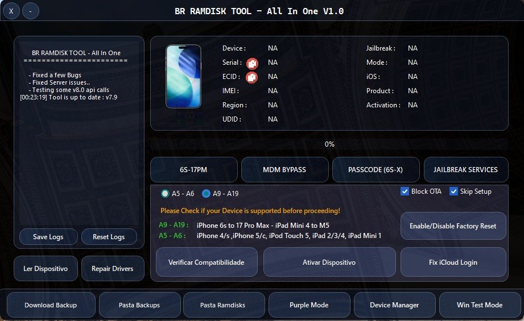Click Ativar Dispositivo button
The image size is (524, 321).
point(329,262)
